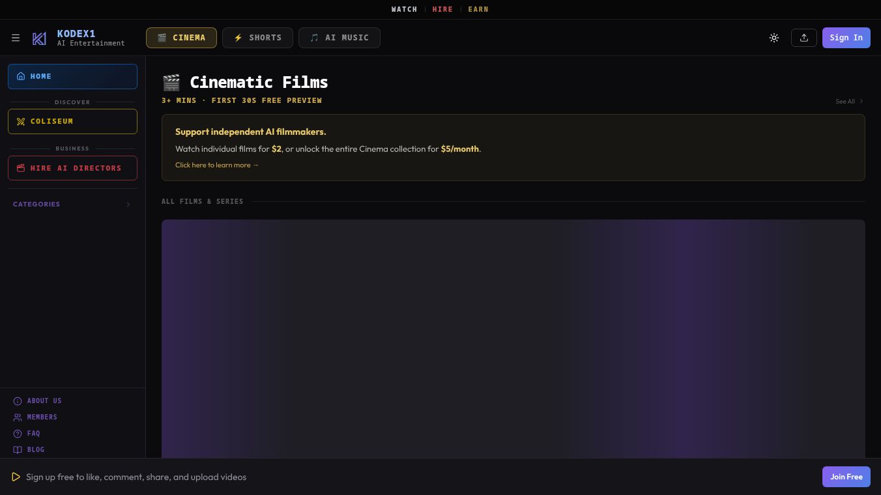Click the upload icon button
The height and width of the screenshot is (495, 881).
coord(804,38)
